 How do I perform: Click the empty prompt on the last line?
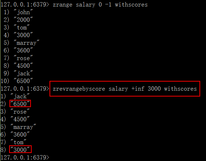click(x=25, y=157)
